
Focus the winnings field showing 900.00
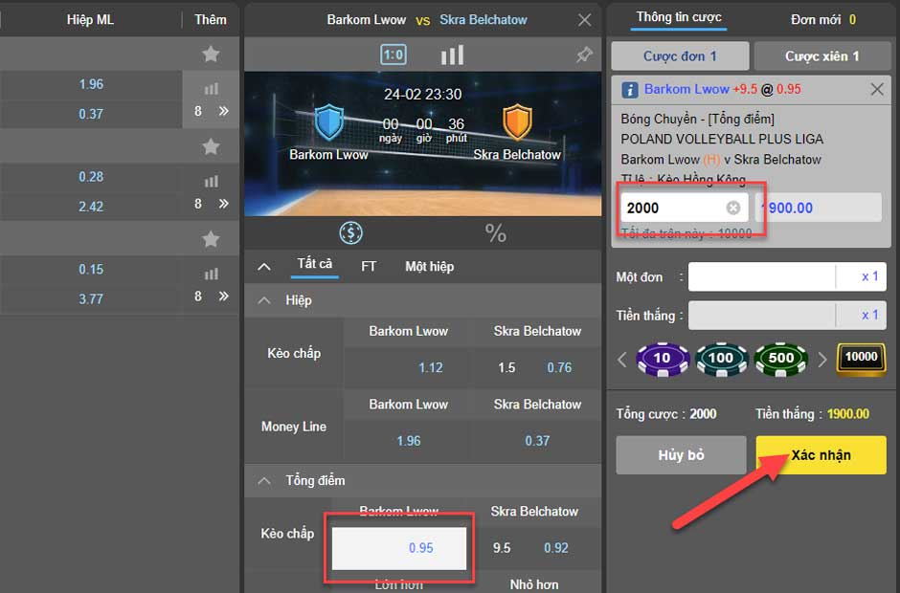coord(819,208)
